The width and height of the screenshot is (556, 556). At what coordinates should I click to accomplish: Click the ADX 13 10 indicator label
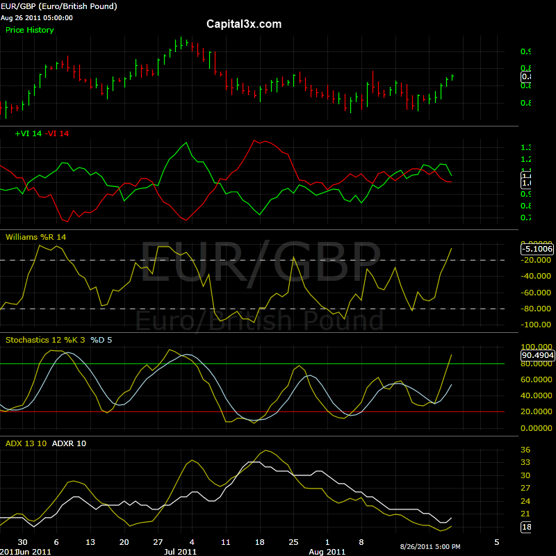click(x=26, y=443)
